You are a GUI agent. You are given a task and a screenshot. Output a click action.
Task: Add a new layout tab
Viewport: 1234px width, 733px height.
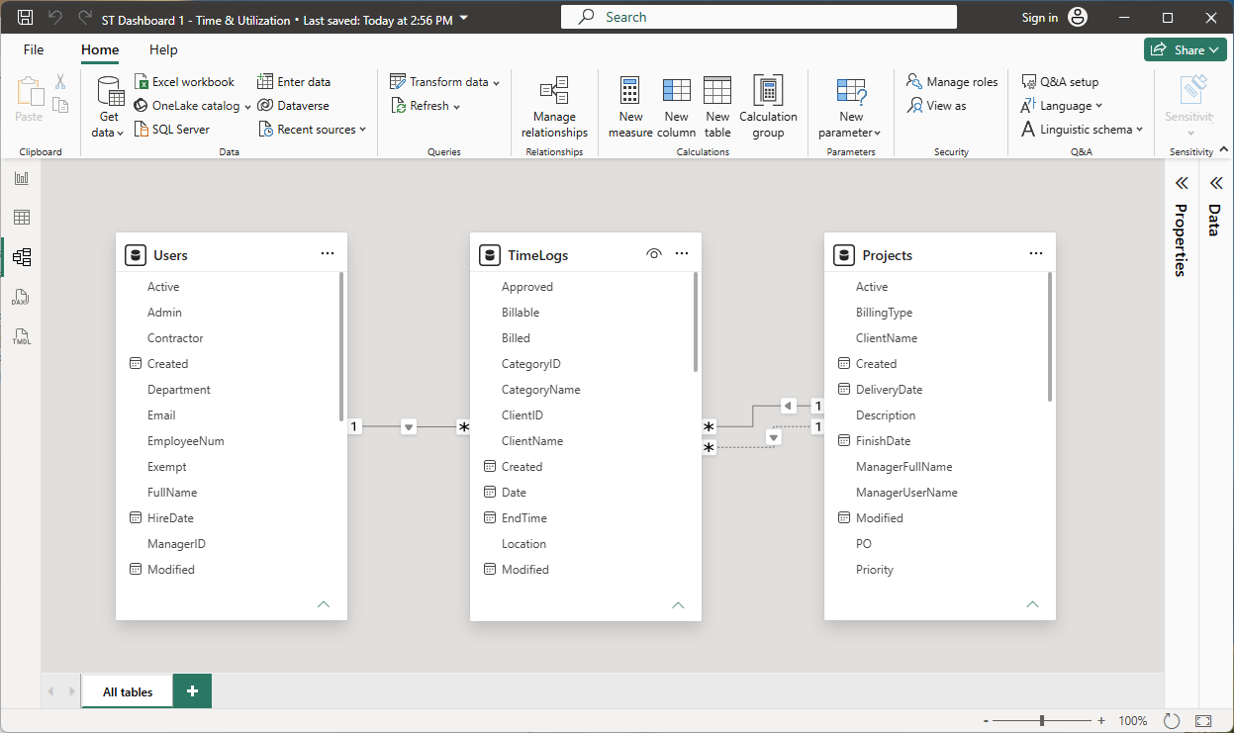(x=192, y=691)
